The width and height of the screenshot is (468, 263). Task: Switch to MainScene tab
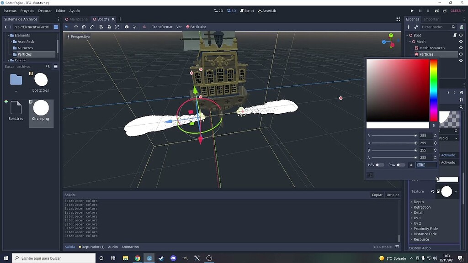pos(76,19)
